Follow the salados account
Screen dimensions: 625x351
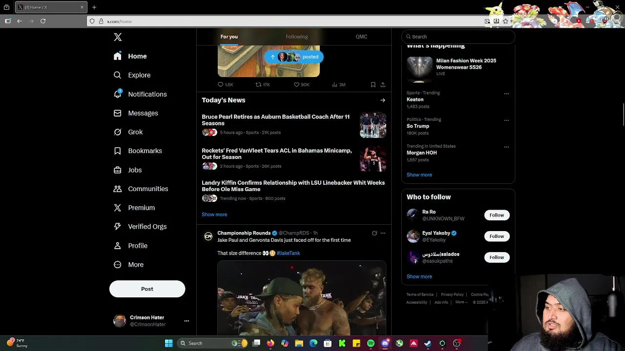tap(497, 257)
